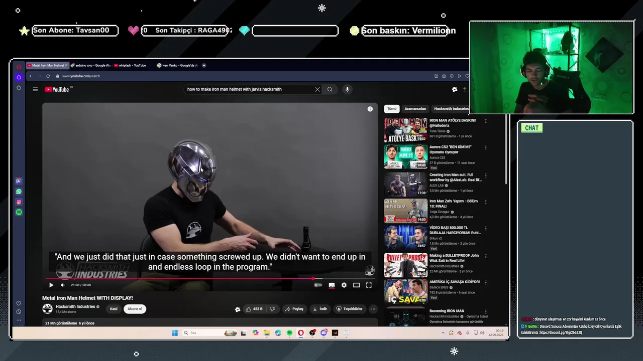Switch to Ivan Vanko Google browser tab

(x=177, y=65)
